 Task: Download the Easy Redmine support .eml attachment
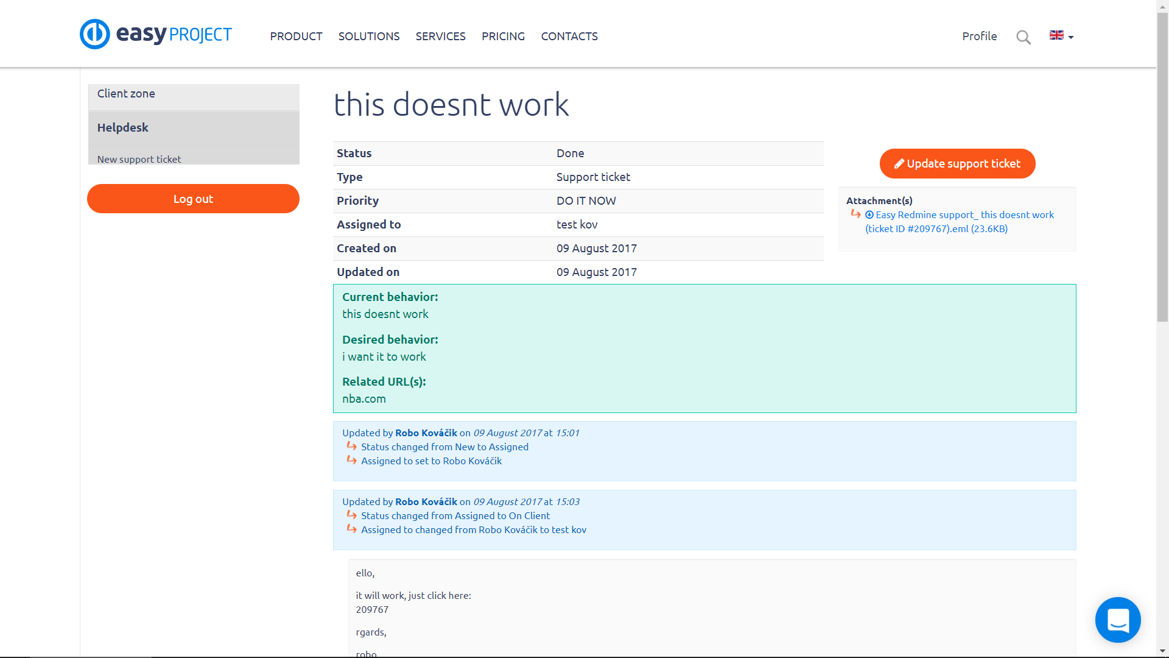[964, 215]
